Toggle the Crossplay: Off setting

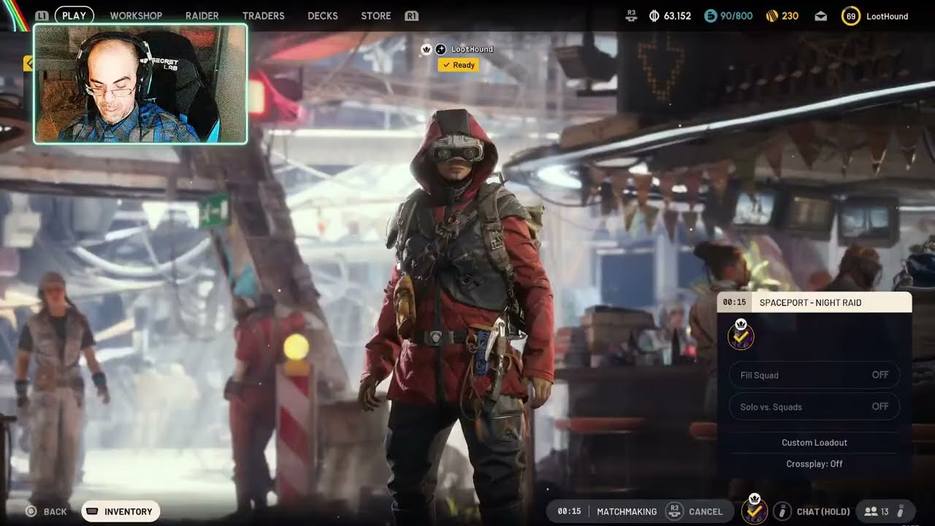coord(814,464)
